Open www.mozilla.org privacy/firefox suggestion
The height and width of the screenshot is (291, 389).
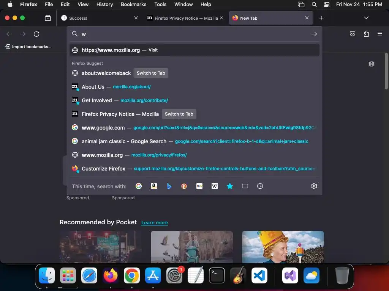click(x=194, y=155)
